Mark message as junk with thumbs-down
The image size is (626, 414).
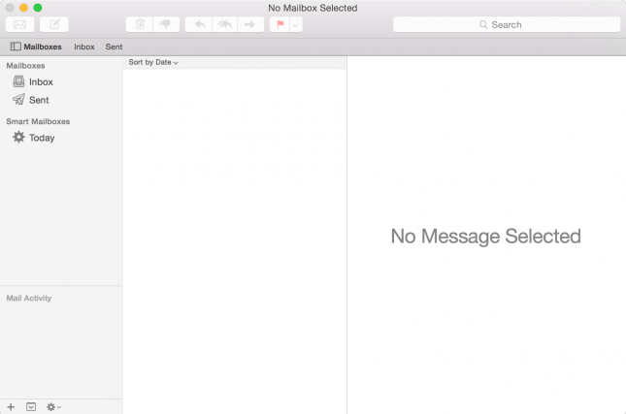(166, 25)
